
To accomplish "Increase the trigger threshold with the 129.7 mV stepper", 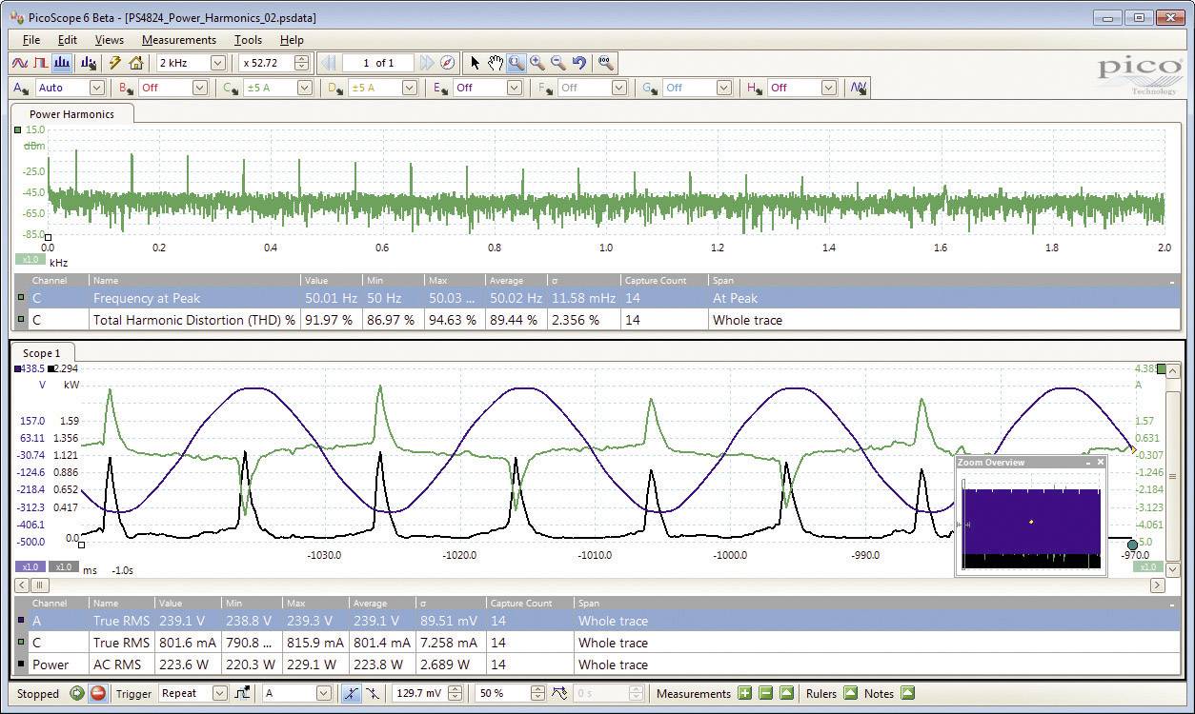I will [x=456, y=689].
